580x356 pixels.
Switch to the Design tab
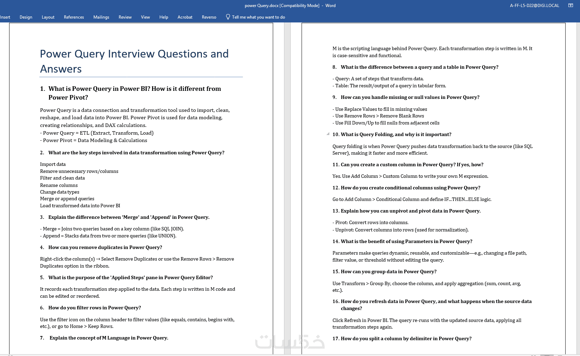[26, 17]
